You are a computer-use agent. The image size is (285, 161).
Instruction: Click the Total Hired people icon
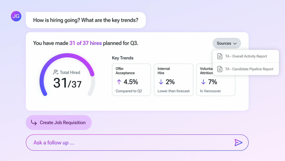click(x=56, y=72)
